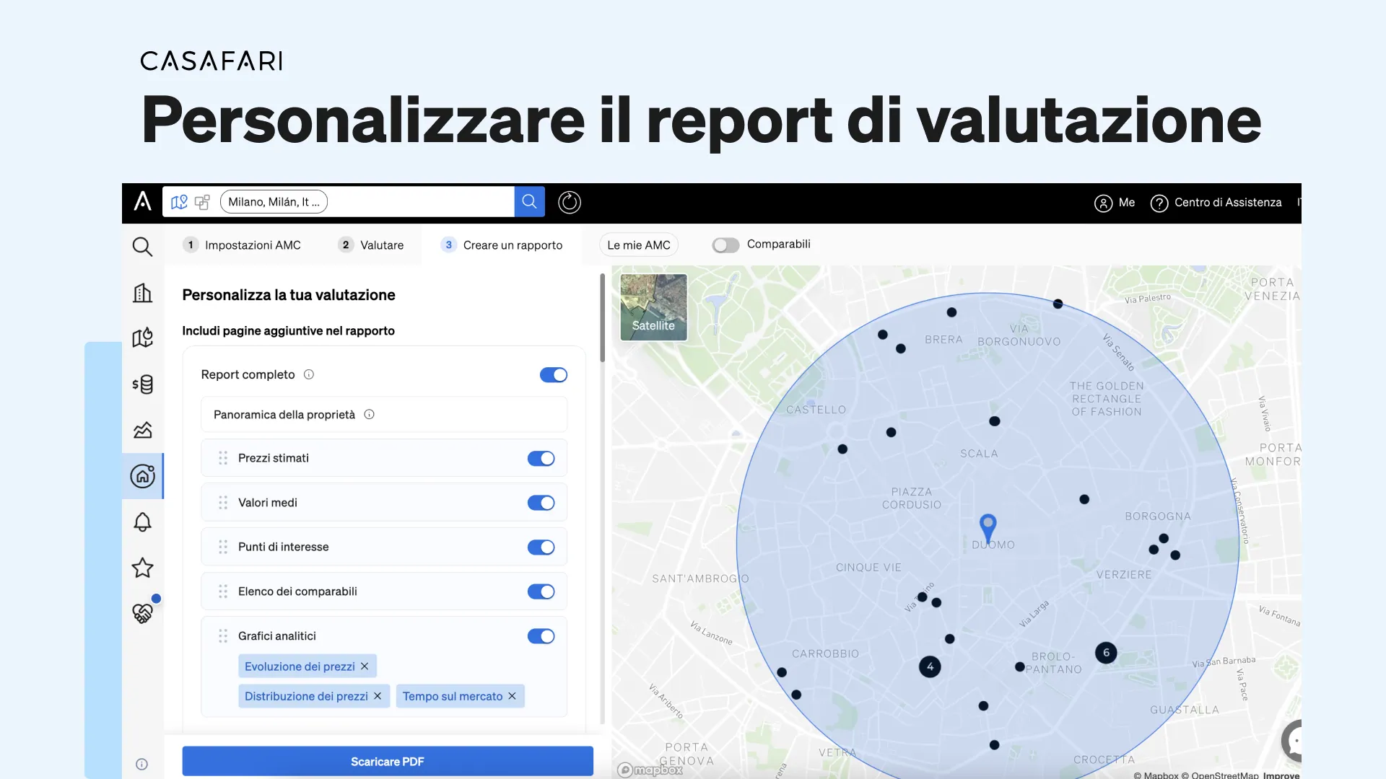Open the sidebar market chart icon
The image size is (1386, 779).
pyautogui.click(x=142, y=430)
